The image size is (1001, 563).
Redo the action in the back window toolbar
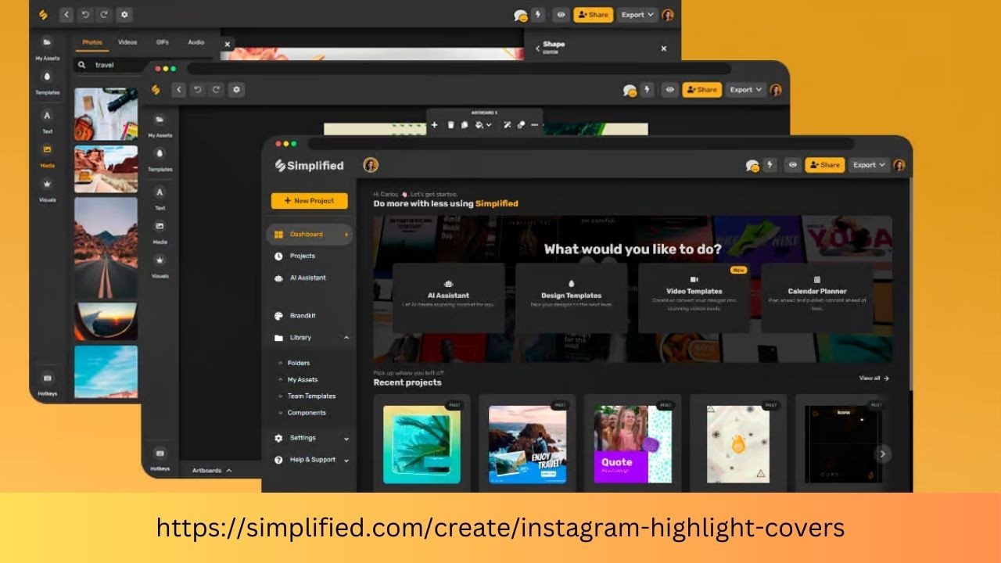pyautogui.click(x=104, y=15)
